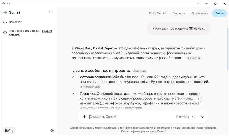
Task: Click the info icon beside history notice
Action: (x=5, y=33)
